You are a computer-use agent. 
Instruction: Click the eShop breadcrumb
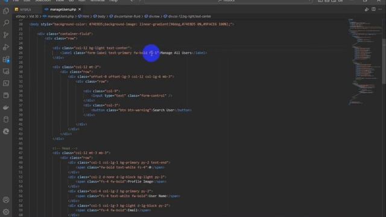[21, 16]
